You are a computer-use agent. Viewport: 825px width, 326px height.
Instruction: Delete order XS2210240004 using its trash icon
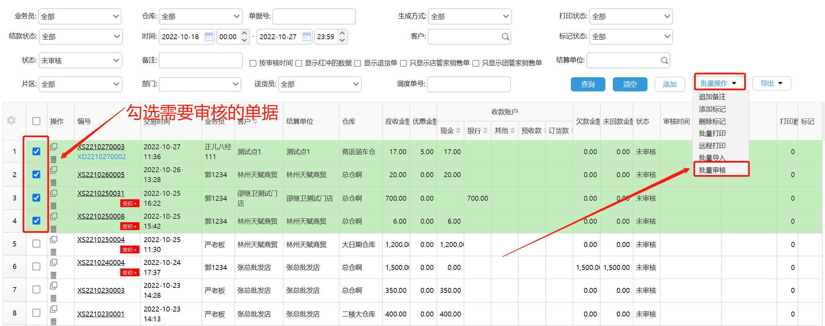click(x=54, y=275)
